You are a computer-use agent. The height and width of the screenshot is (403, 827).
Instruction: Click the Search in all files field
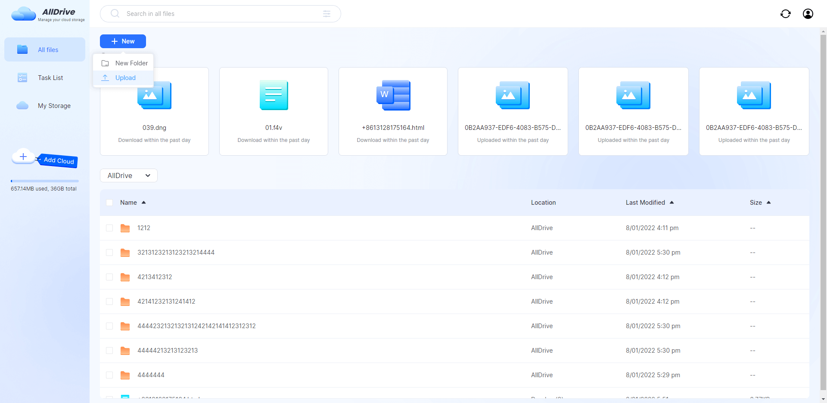(x=221, y=14)
